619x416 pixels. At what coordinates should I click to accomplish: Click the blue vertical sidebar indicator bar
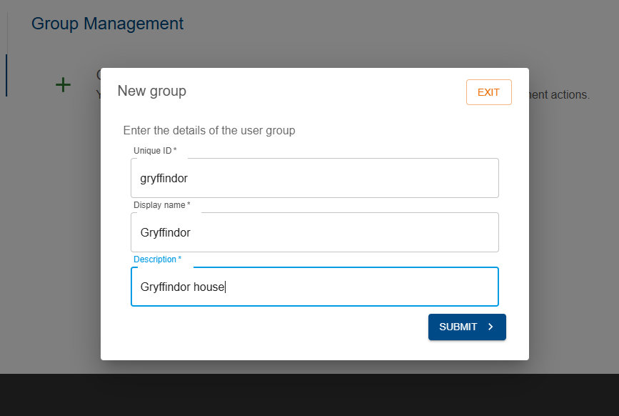[x=6, y=76]
